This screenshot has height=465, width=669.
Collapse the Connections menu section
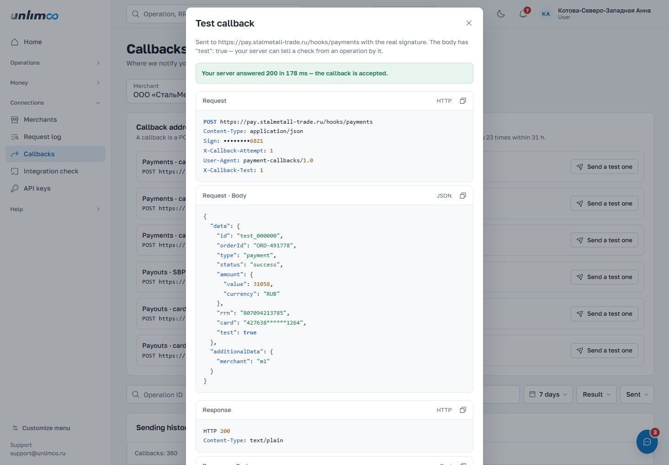[56, 103]
